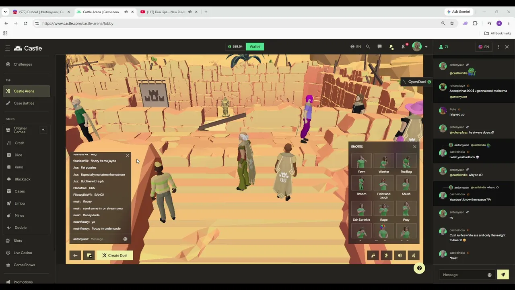Open the hamburger menu beside Castle logo
515x290 pixels.
(8, 48)
